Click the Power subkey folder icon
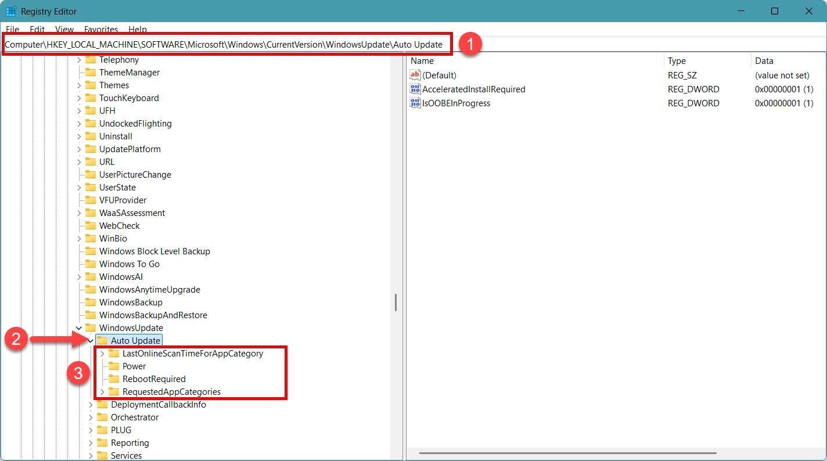The height and width of the screenshot is (461, 827). (x=113, y=366)
